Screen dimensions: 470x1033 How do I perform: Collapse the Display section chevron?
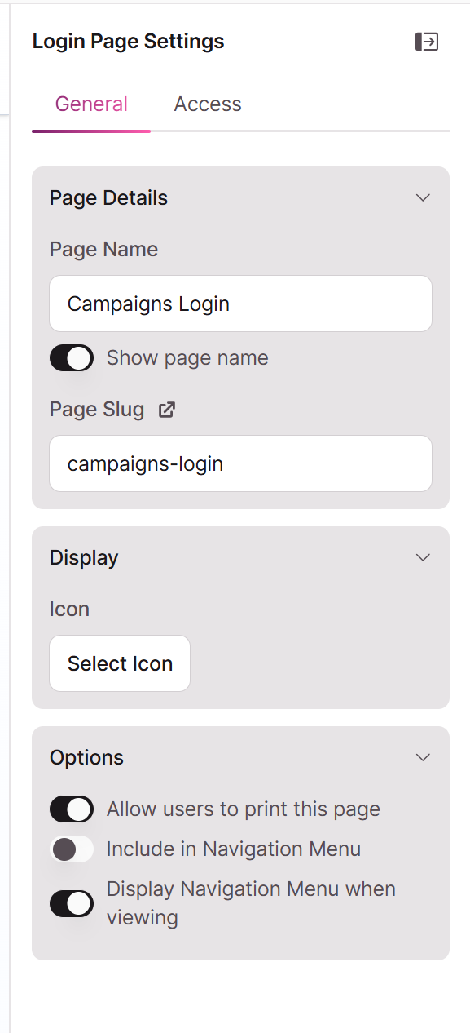pyautogui.click(x=423, y=558)
